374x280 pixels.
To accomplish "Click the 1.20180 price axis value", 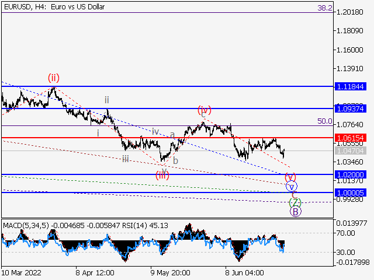I will pyautogui.click(x=349, y=12).
